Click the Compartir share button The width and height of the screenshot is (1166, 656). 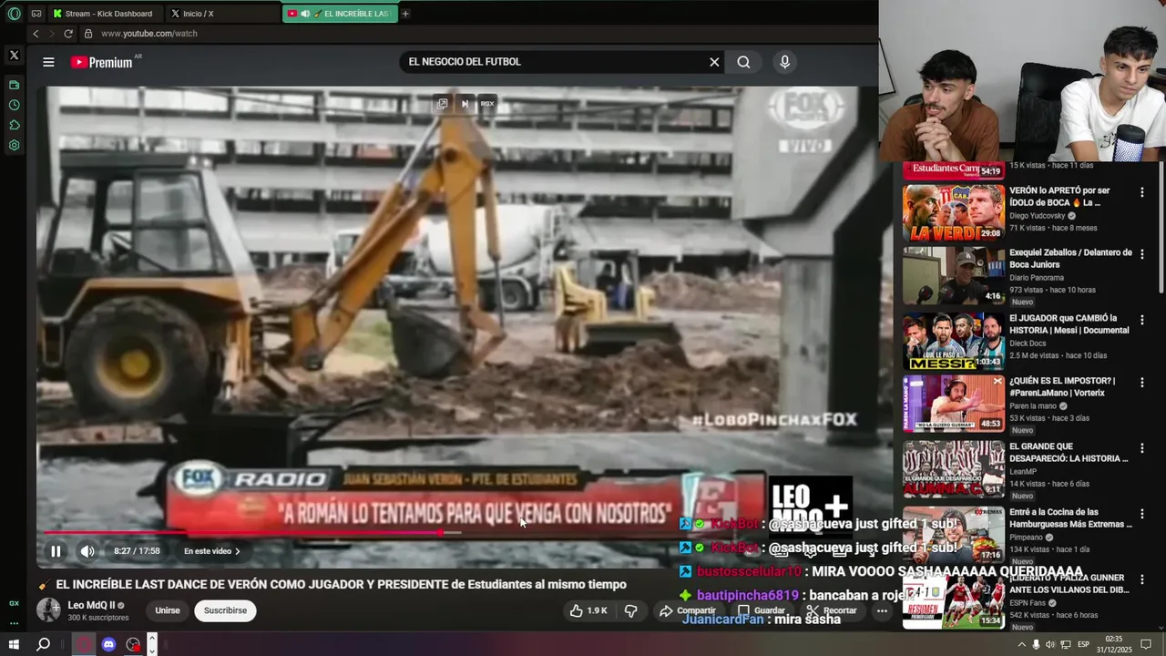(688, 610)
